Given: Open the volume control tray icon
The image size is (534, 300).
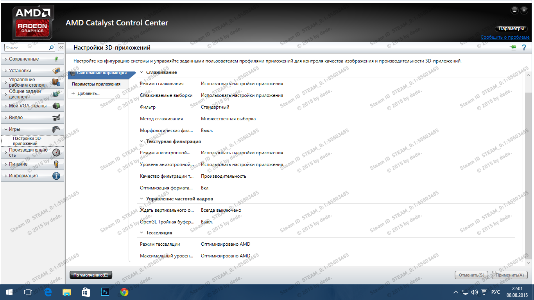Looking at the screenshot, I should (475, 292).
